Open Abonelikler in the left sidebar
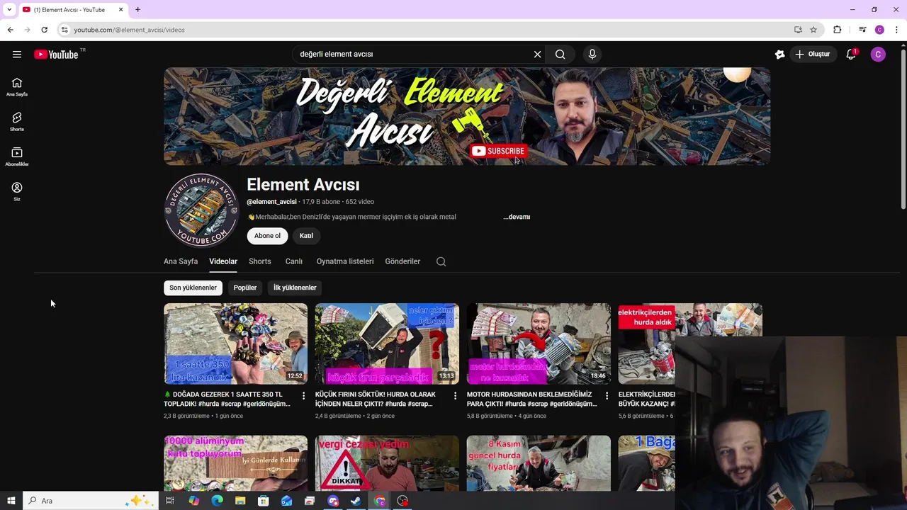The height and width of the screenshot is (510, 907). click(17, 157)
